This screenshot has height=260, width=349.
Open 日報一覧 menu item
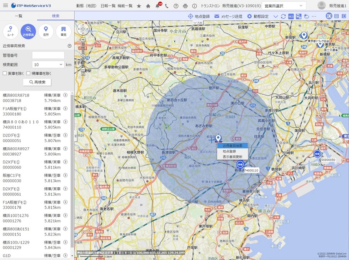108,6
